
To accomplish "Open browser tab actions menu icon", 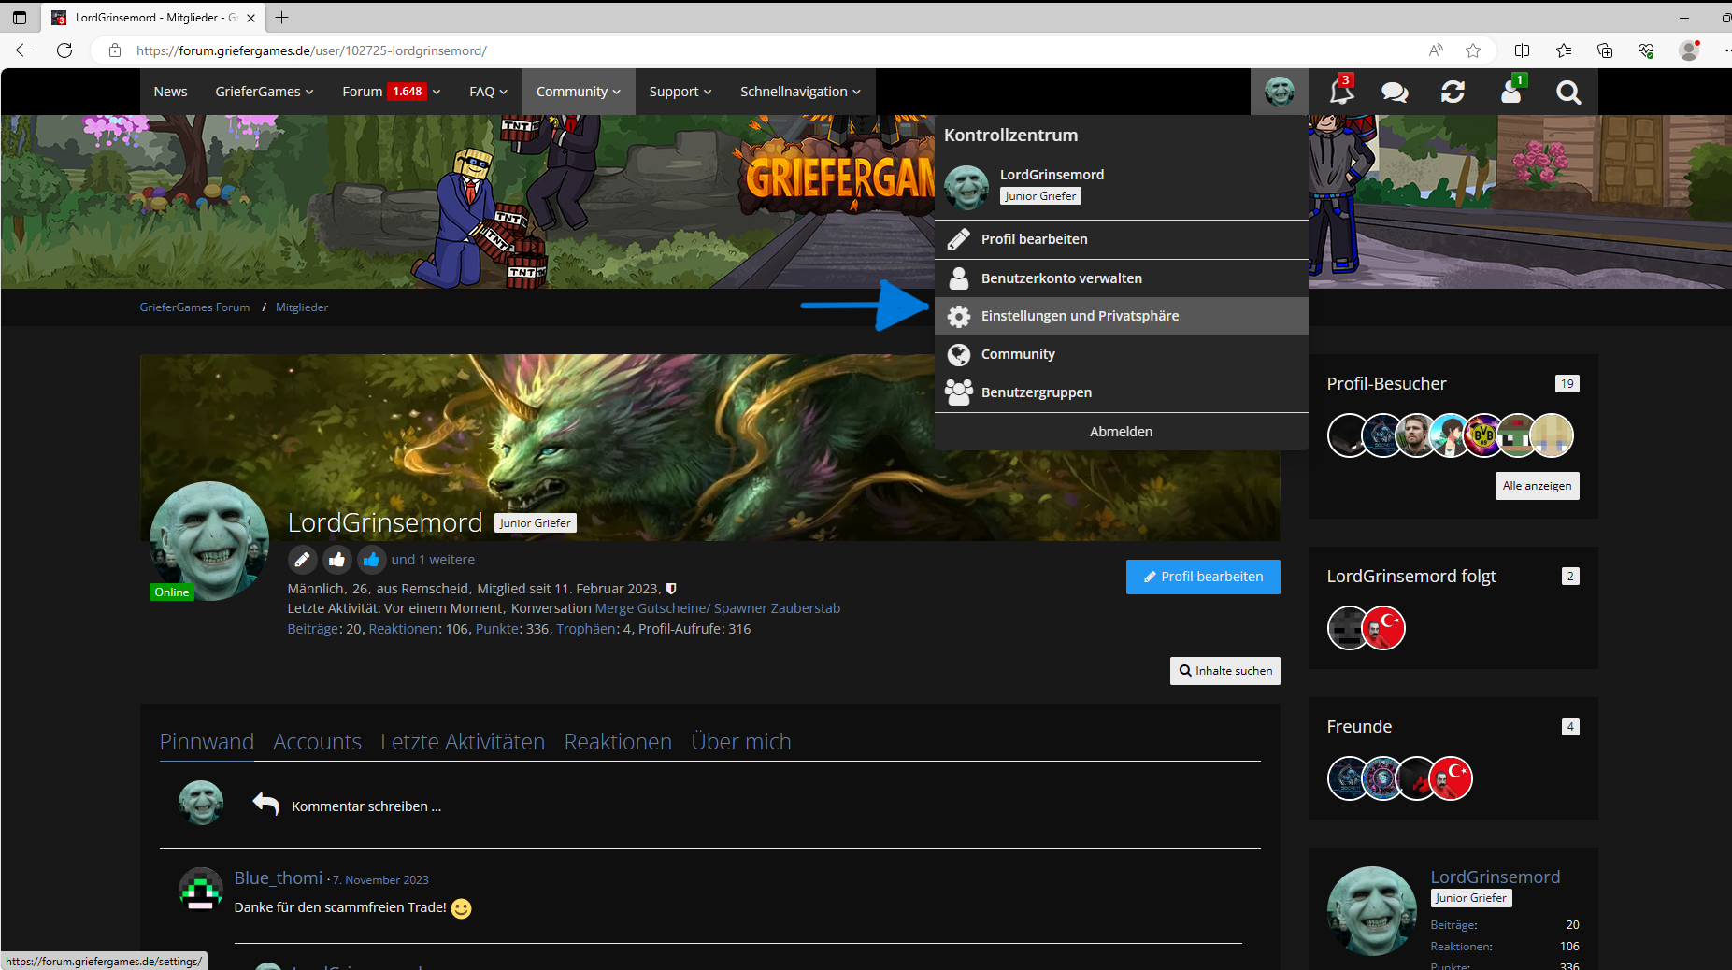I will pos(20,18).
